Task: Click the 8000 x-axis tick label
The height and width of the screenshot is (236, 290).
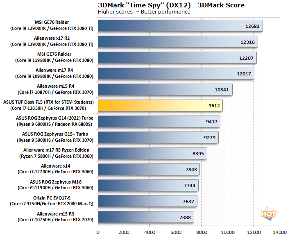Action: pyautogui.click(x=202, y=232)
